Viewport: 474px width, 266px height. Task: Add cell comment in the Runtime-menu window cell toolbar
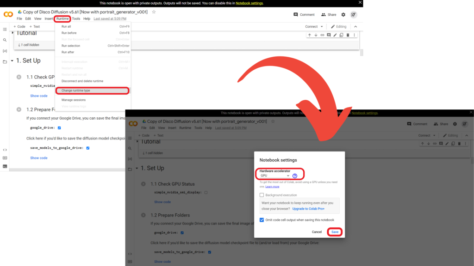(329, 35)
